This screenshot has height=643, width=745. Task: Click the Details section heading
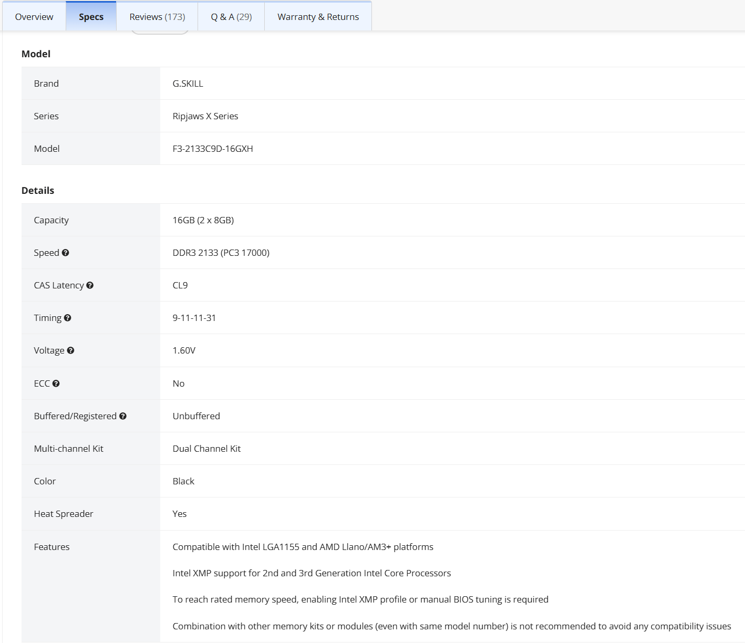pos(38,190)
